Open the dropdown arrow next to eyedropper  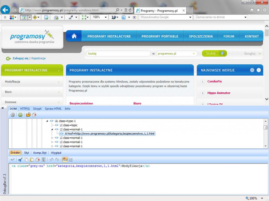point(76,17)
